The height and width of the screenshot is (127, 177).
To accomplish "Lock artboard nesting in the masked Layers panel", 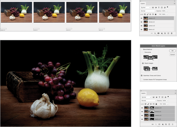I will click(x=153, y=104).
